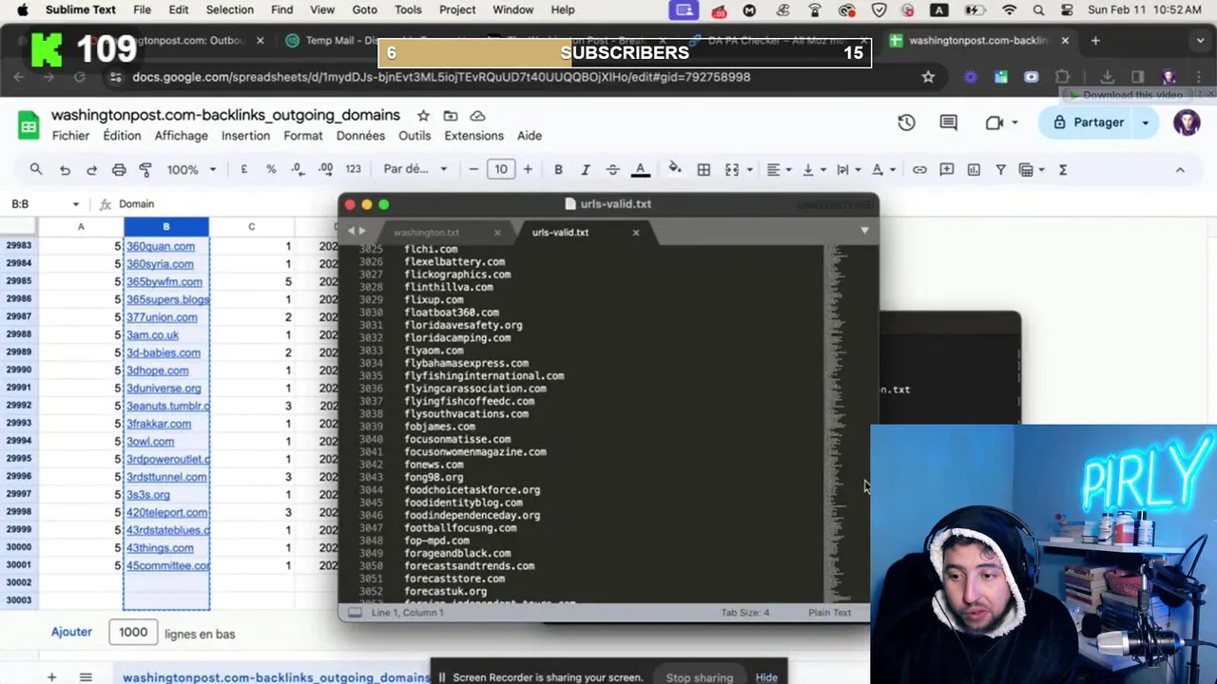Increase font size with plus button
This screenshot has height=684, width=1217.
pyautogui.click(x=528, y=169)
